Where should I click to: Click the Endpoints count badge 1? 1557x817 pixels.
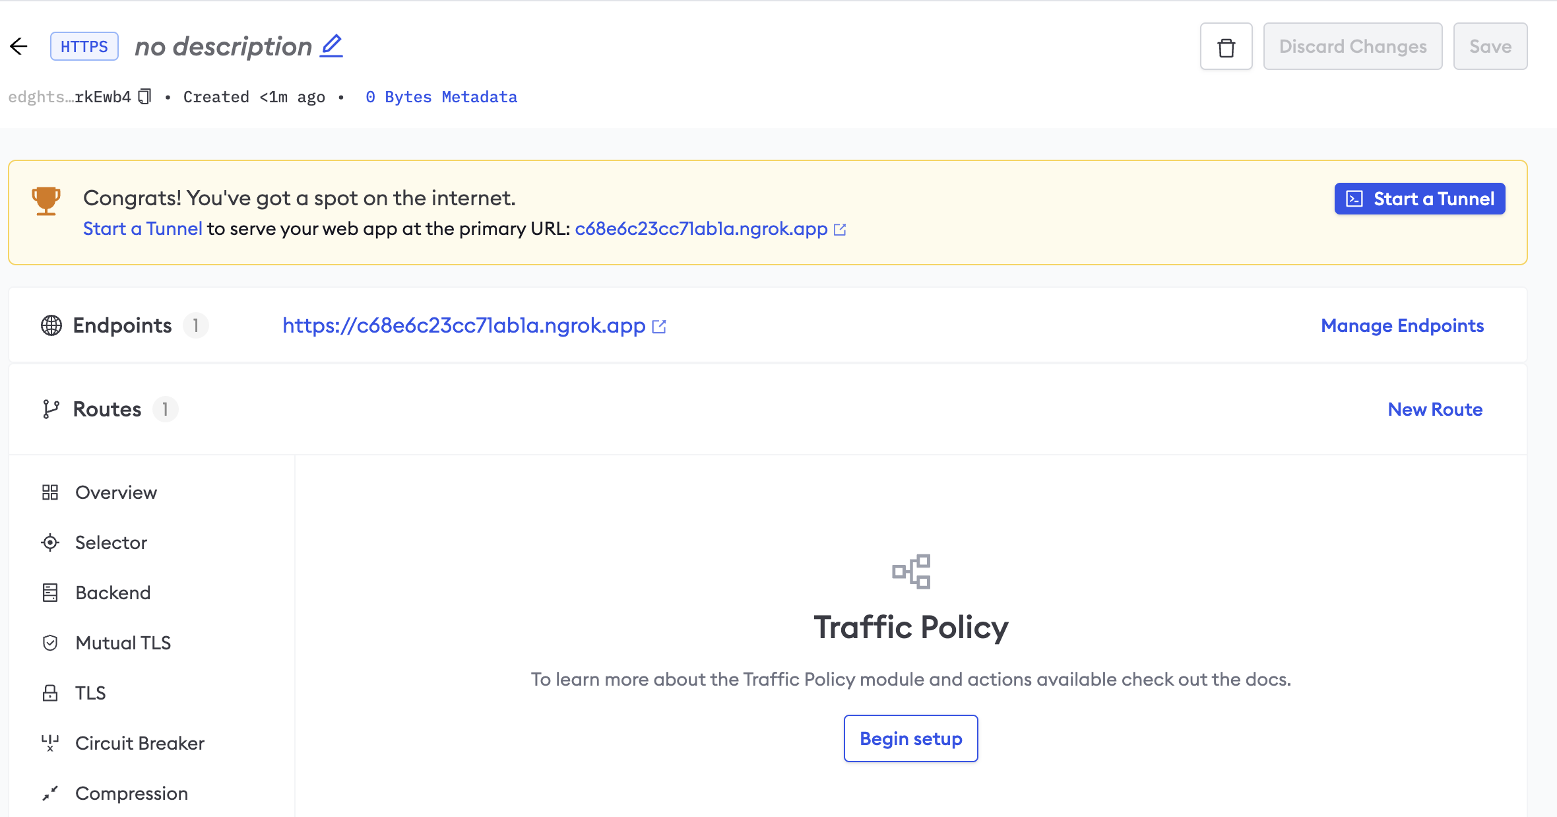point(195,325)
